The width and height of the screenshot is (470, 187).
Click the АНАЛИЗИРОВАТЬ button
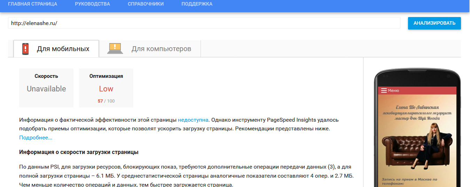click(x=434, y=23)
